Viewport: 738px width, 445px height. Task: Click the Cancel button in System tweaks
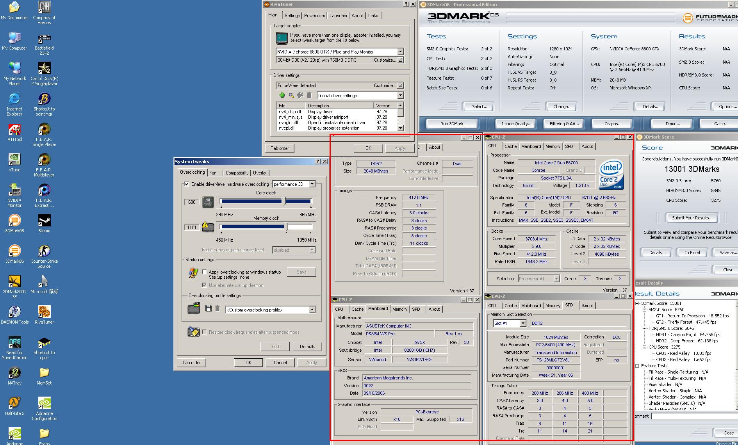tap(280, 363)
